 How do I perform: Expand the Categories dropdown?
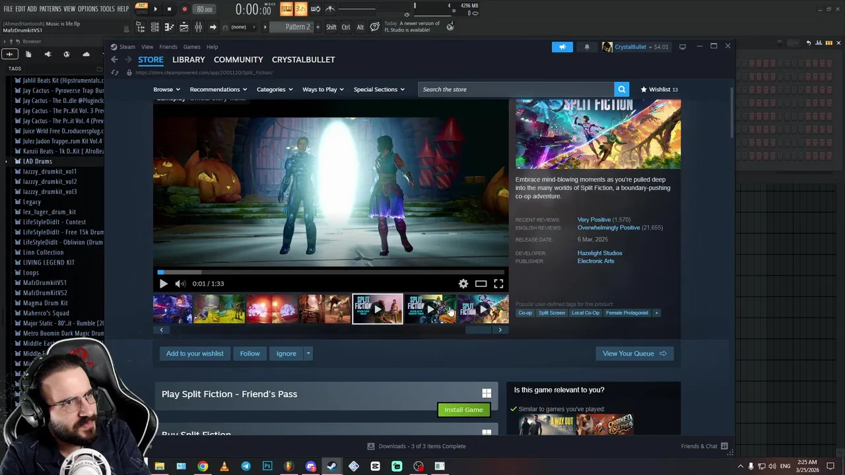275,90
